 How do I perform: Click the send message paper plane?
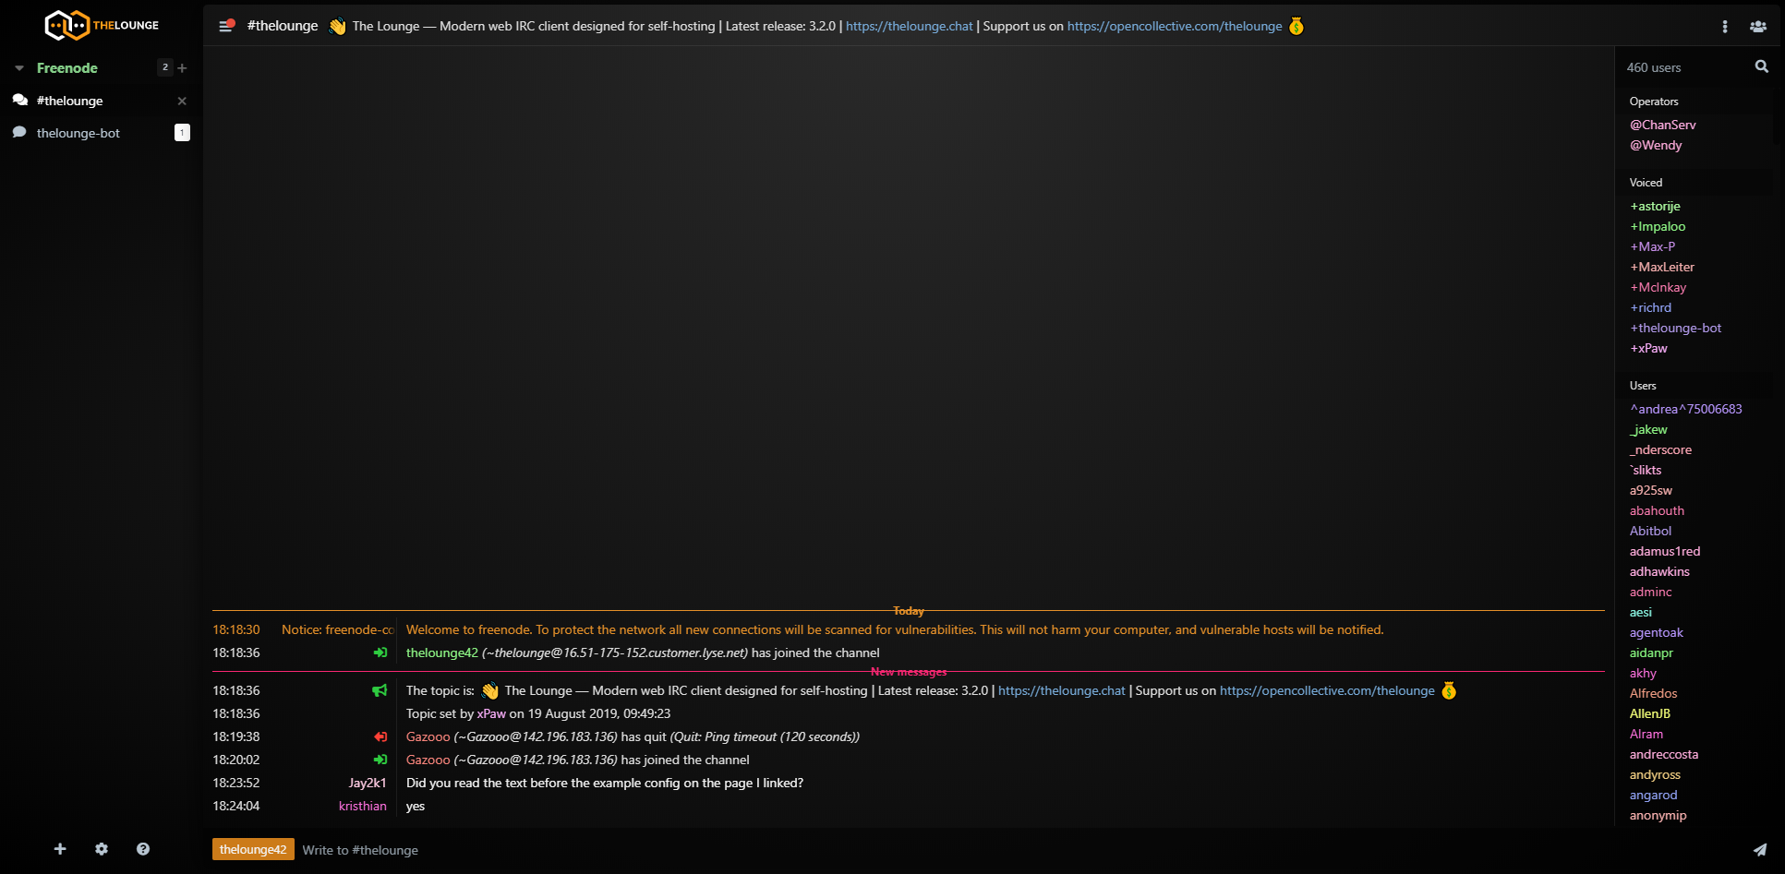1759,850
